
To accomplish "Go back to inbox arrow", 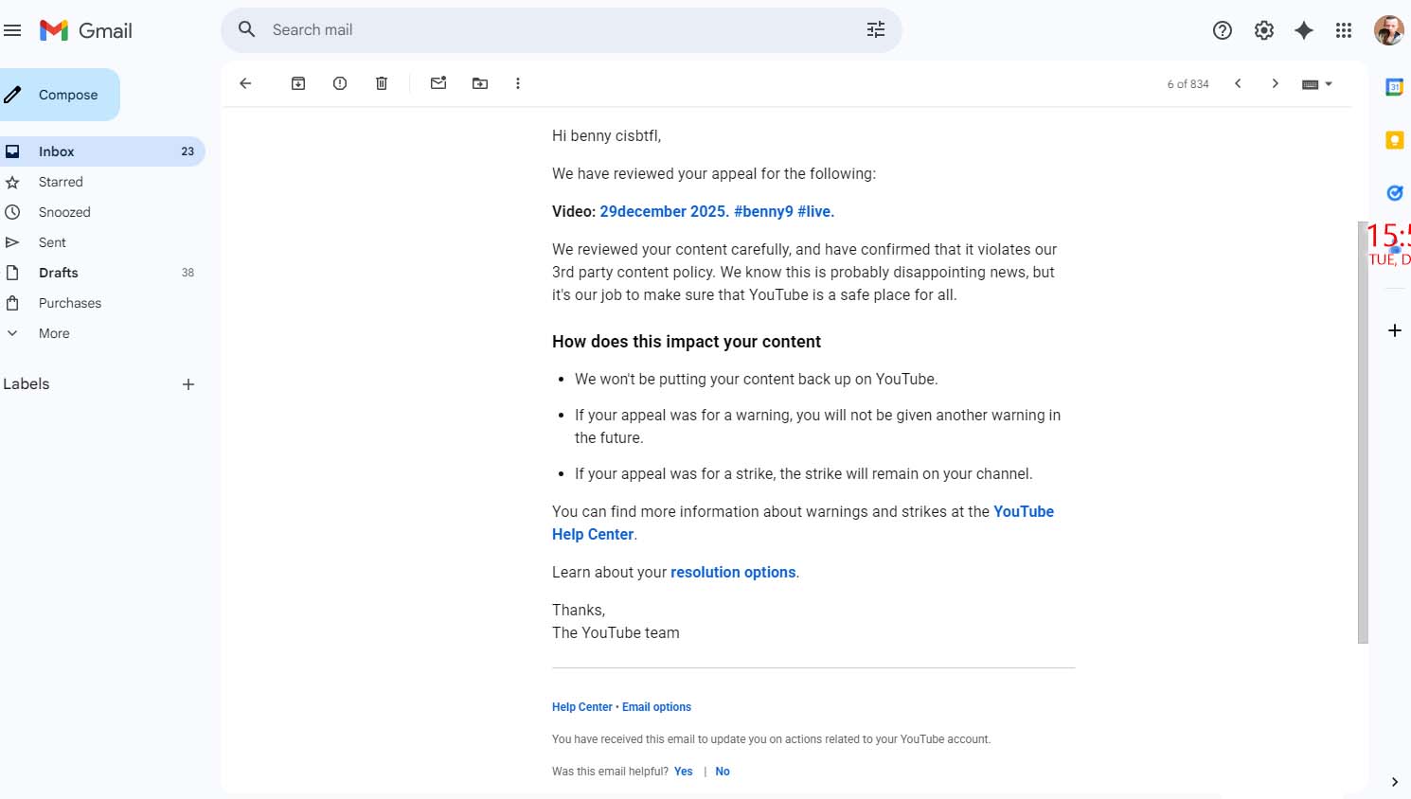I will [x=245, y=83].
